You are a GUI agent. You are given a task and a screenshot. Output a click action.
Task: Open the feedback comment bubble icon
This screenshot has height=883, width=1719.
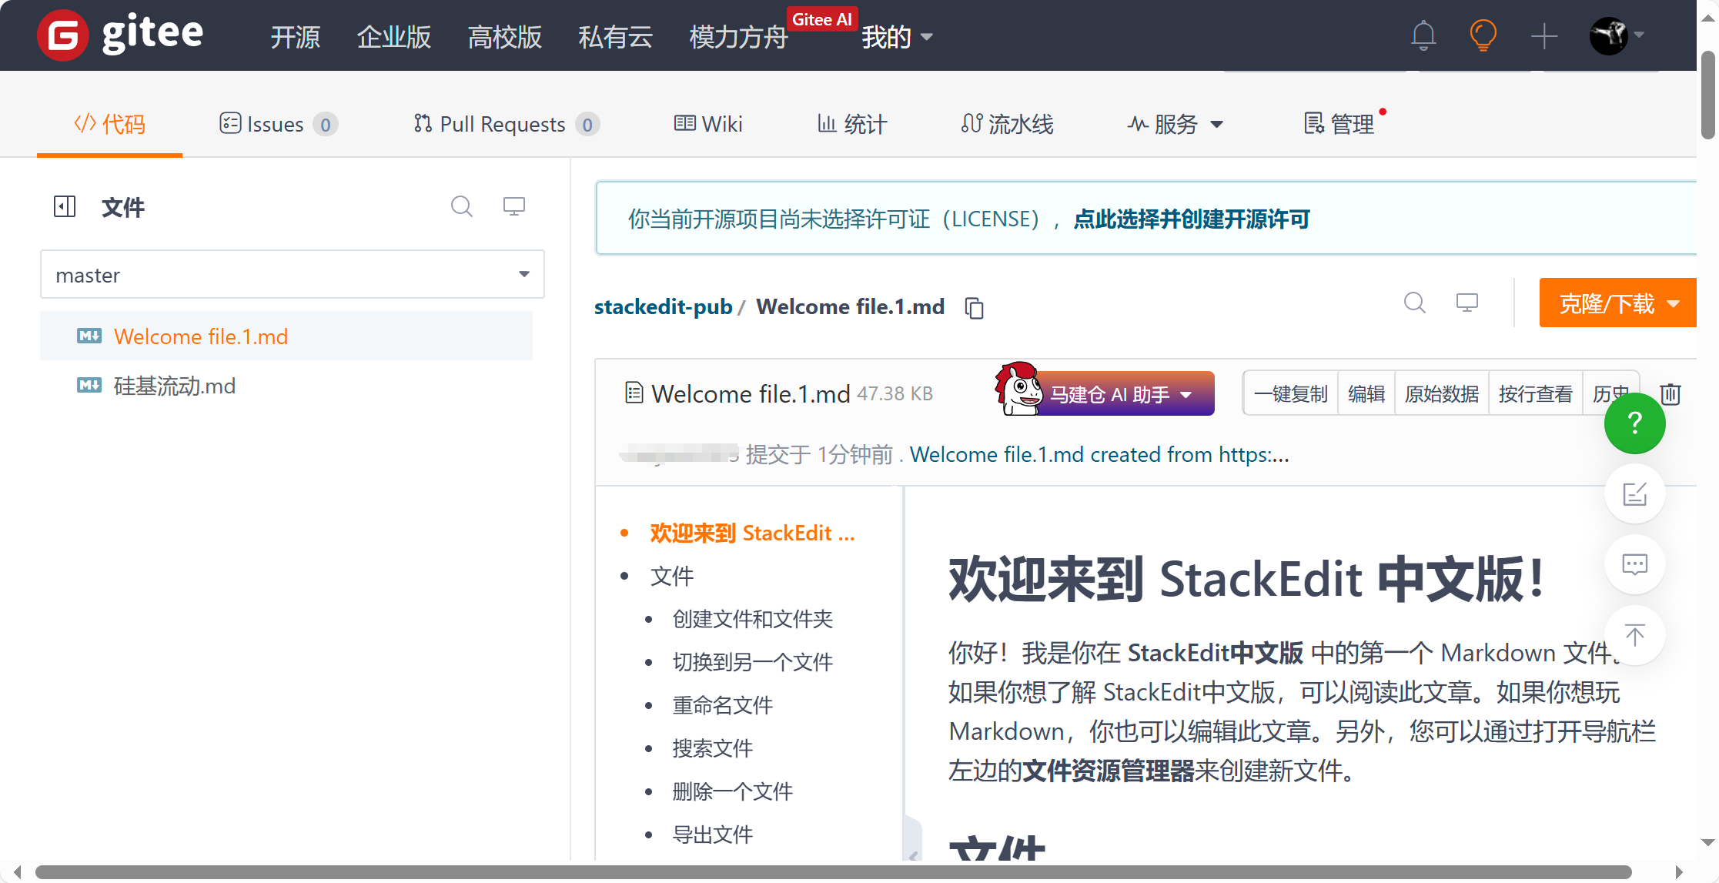point(1634,564)
